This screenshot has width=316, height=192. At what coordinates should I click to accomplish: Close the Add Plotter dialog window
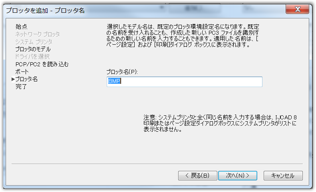[x=298, y=9]
